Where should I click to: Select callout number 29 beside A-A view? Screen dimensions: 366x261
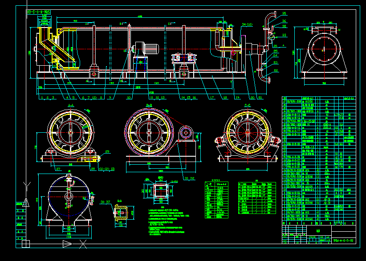click(x=107, y=152)
